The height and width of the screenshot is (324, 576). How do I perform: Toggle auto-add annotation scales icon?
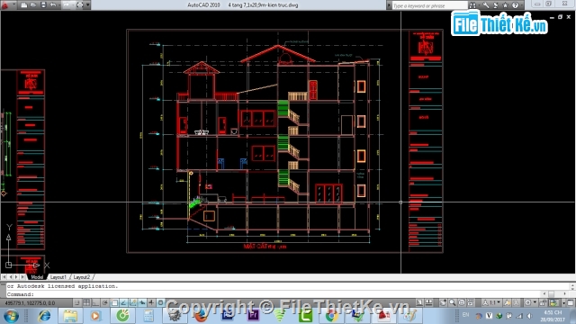516,302
